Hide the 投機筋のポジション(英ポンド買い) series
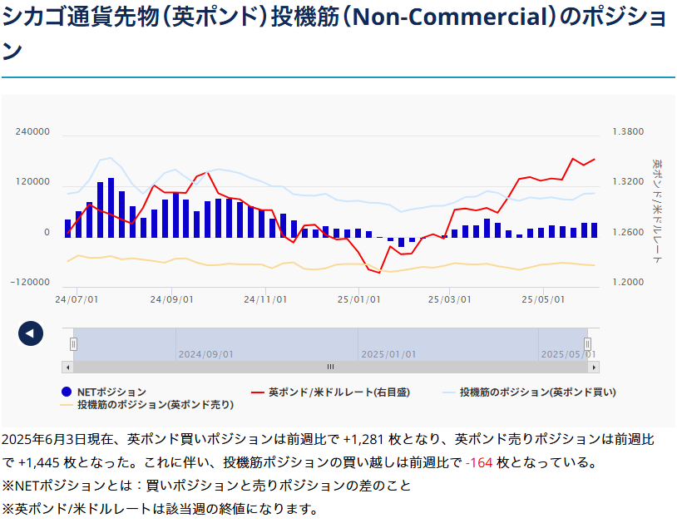 tap(537, 392)
